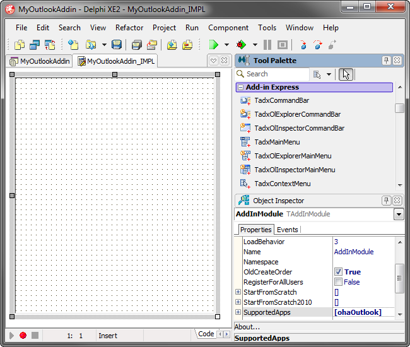The image size is (410, 347).
Task: Click the LoadBehavior value 3
Action: [x=336, y=242]
